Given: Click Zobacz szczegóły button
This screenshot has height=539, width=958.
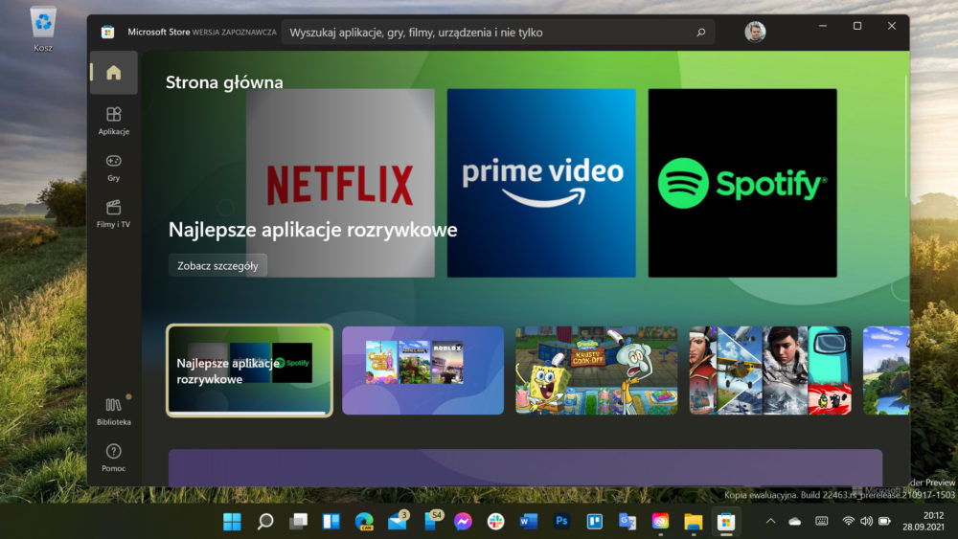Looking at the screenshot, I should click(x=217, y=265).
